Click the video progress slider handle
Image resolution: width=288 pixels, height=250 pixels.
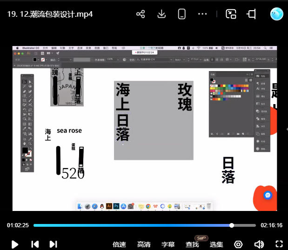pos(231,225)
